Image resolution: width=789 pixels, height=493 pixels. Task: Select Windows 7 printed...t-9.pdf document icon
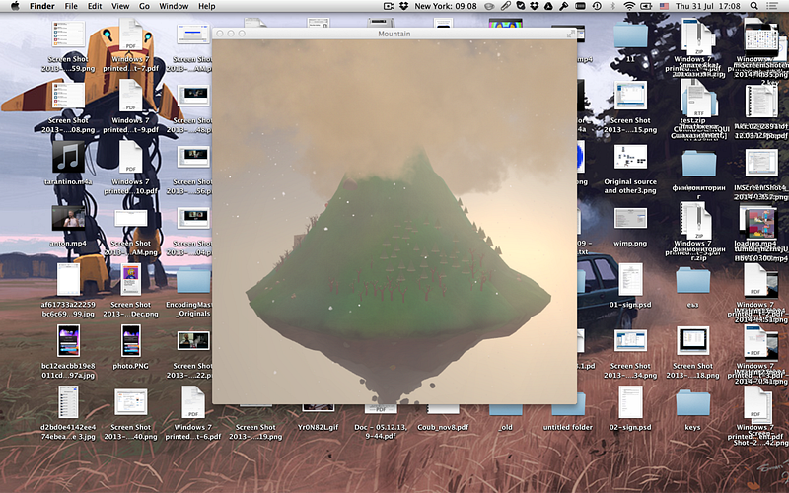coord(130,95)
